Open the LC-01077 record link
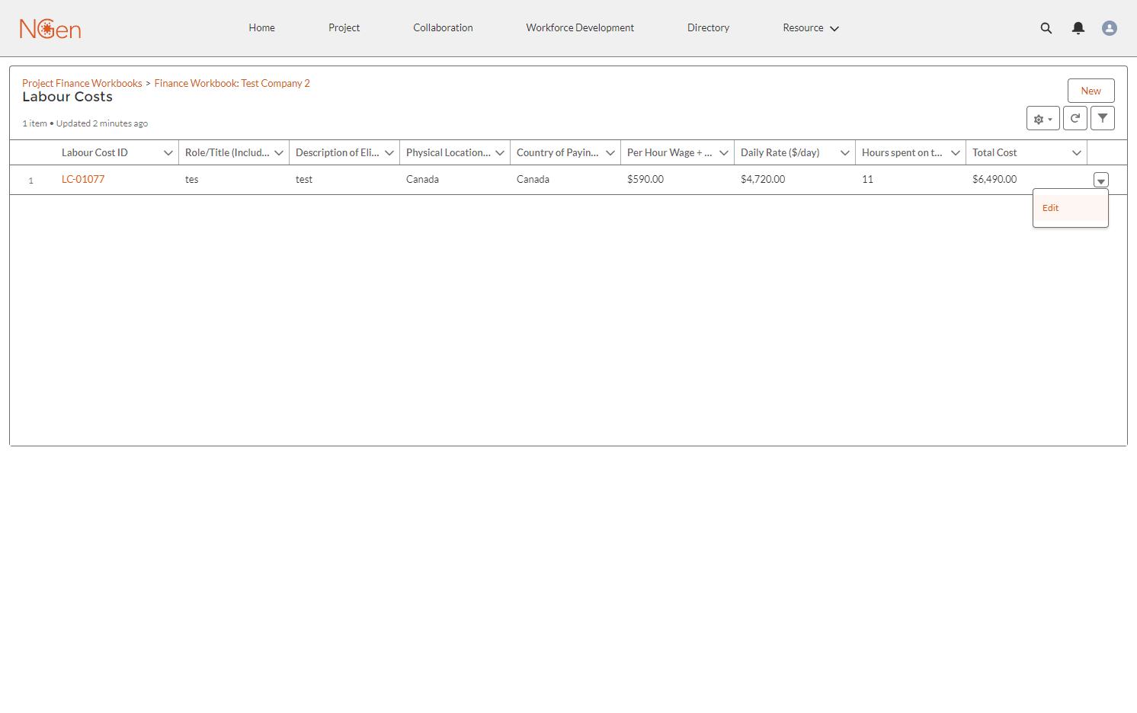The height and width of the screenshot is (713, 1137). (83, 180)
